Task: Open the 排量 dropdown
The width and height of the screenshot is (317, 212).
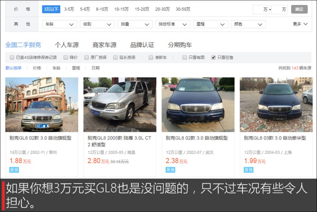Action: (135, 24)
